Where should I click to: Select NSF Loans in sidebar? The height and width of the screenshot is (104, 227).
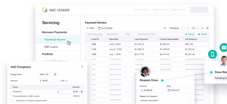(58, 47)
